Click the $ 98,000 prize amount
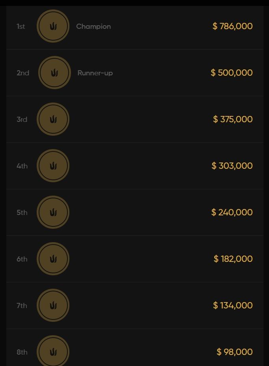 pyautogui.click(x=235, y=352)
